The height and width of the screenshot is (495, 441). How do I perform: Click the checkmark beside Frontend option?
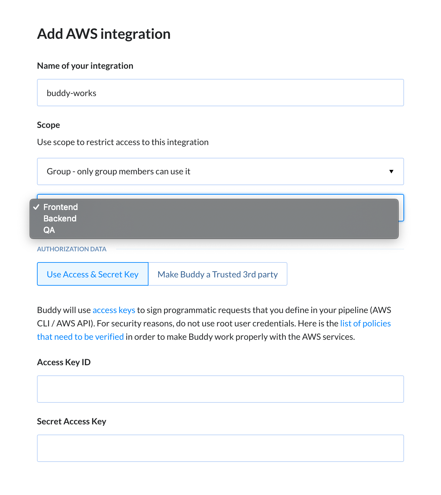pyautogui.click(x=36, y=207)
